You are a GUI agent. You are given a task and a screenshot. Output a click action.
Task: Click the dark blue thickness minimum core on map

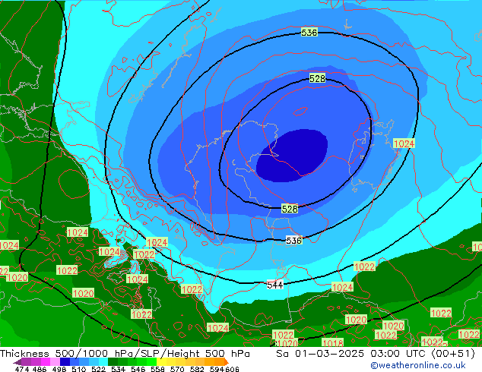tap(292, 156)
